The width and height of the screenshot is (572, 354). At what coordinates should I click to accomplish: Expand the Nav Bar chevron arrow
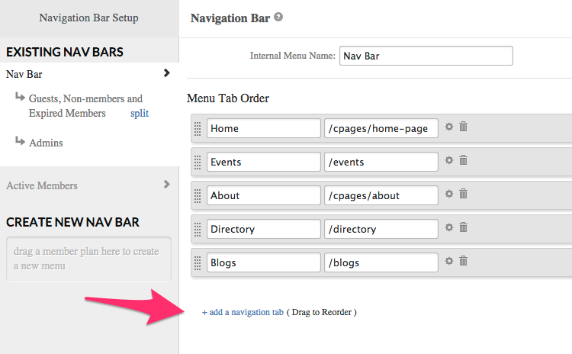coord(166,73)
